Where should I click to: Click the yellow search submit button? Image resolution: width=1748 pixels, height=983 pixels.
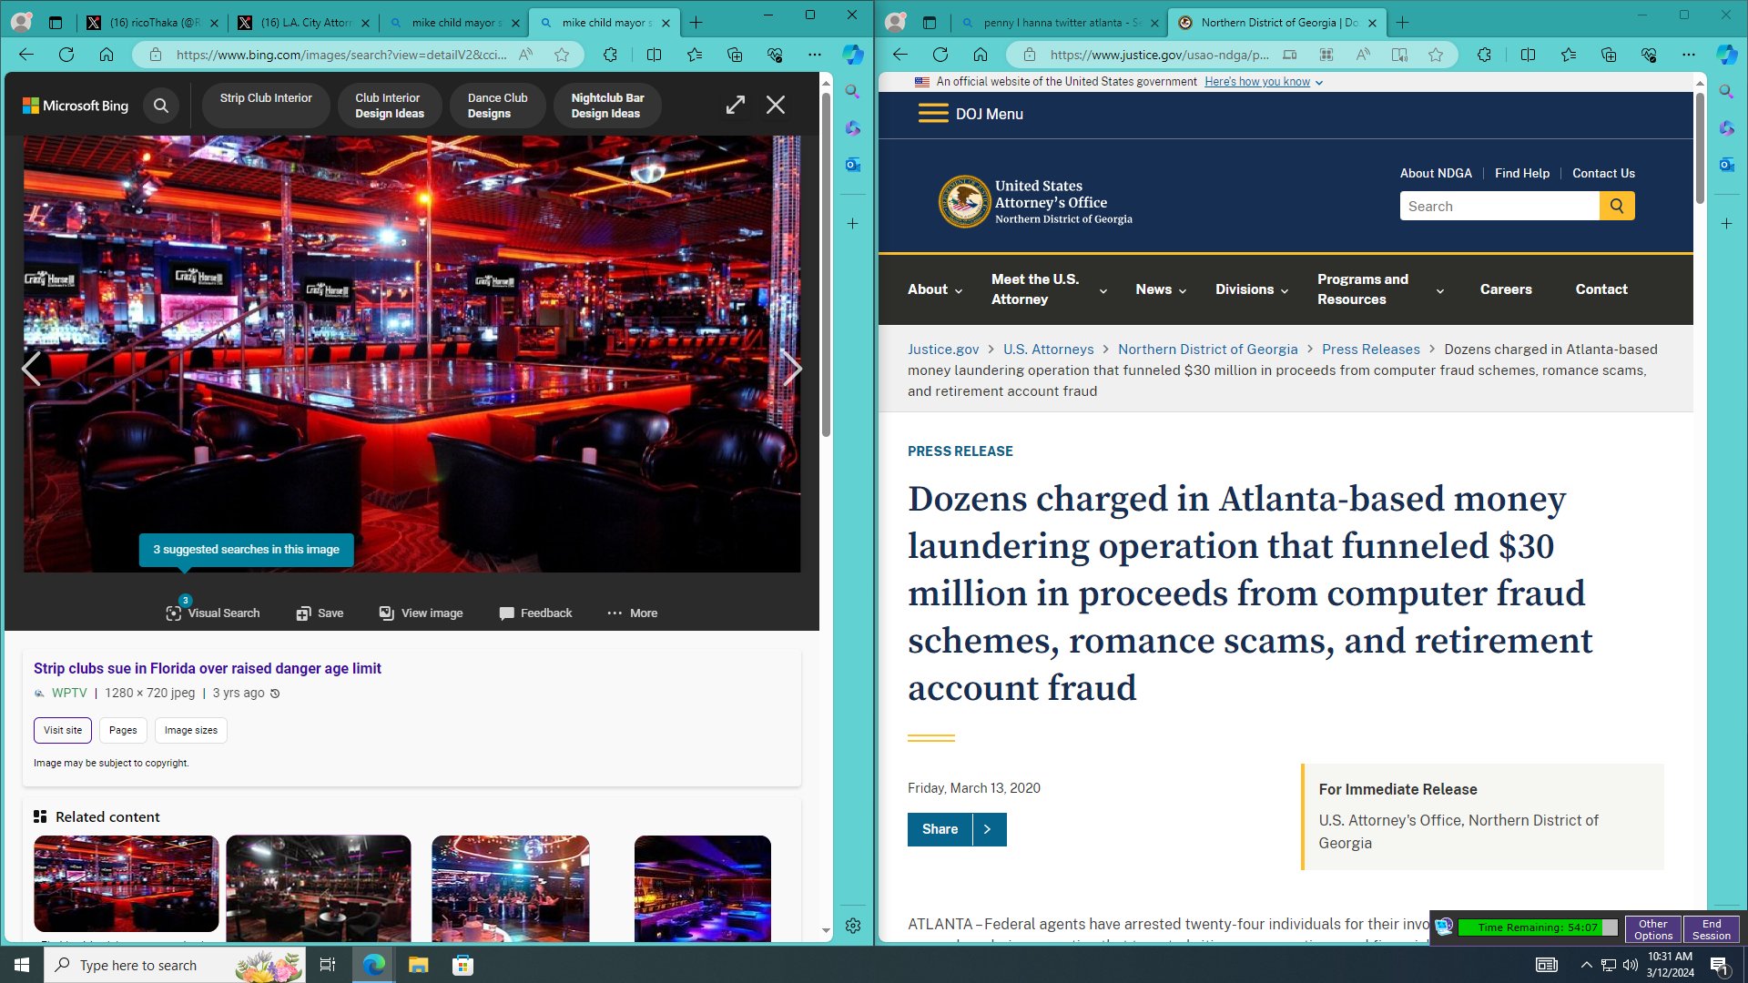click(1617, 206)
